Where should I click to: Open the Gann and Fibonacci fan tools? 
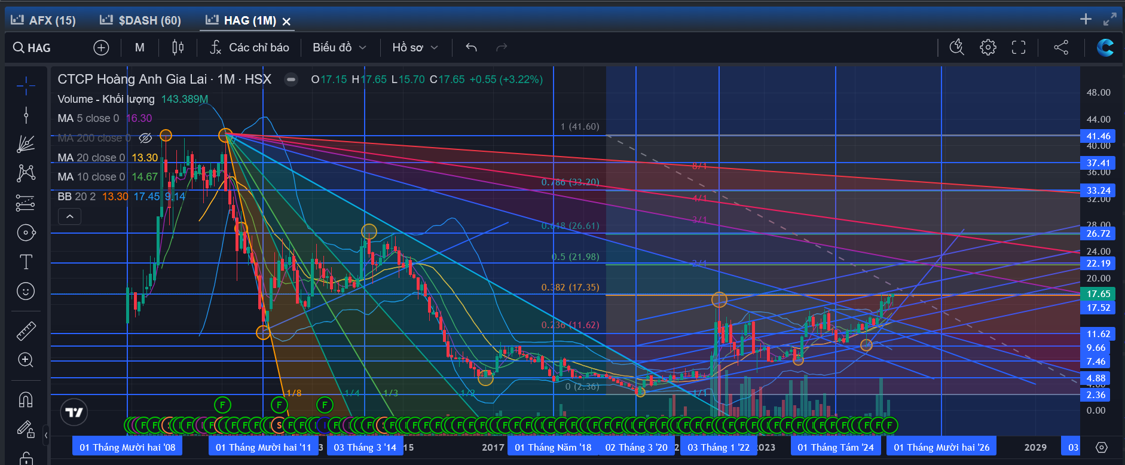(26, 144)
